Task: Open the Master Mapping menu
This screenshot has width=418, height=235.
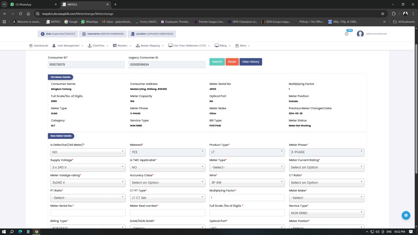Action: 150,46
